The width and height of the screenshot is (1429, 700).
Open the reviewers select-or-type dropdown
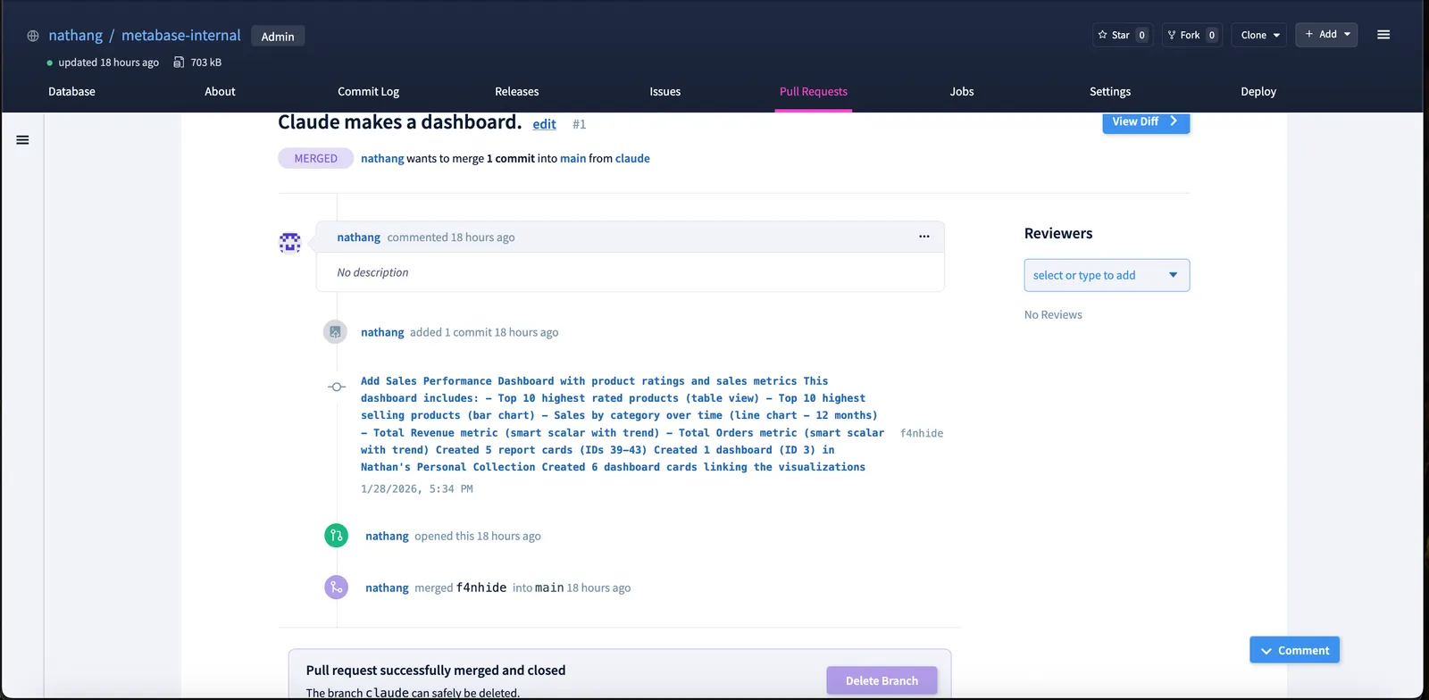point(1107,275)
